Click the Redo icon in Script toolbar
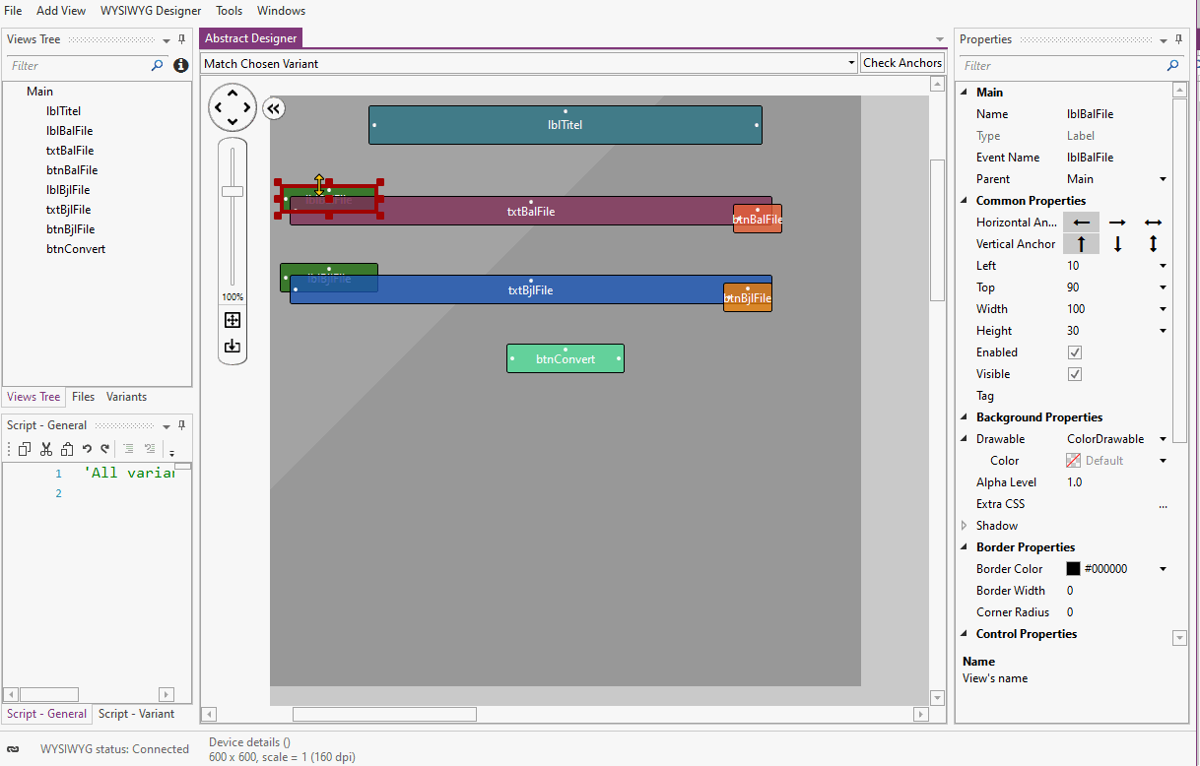This screenshot has height=766, width=1200. tap(104, 449)
